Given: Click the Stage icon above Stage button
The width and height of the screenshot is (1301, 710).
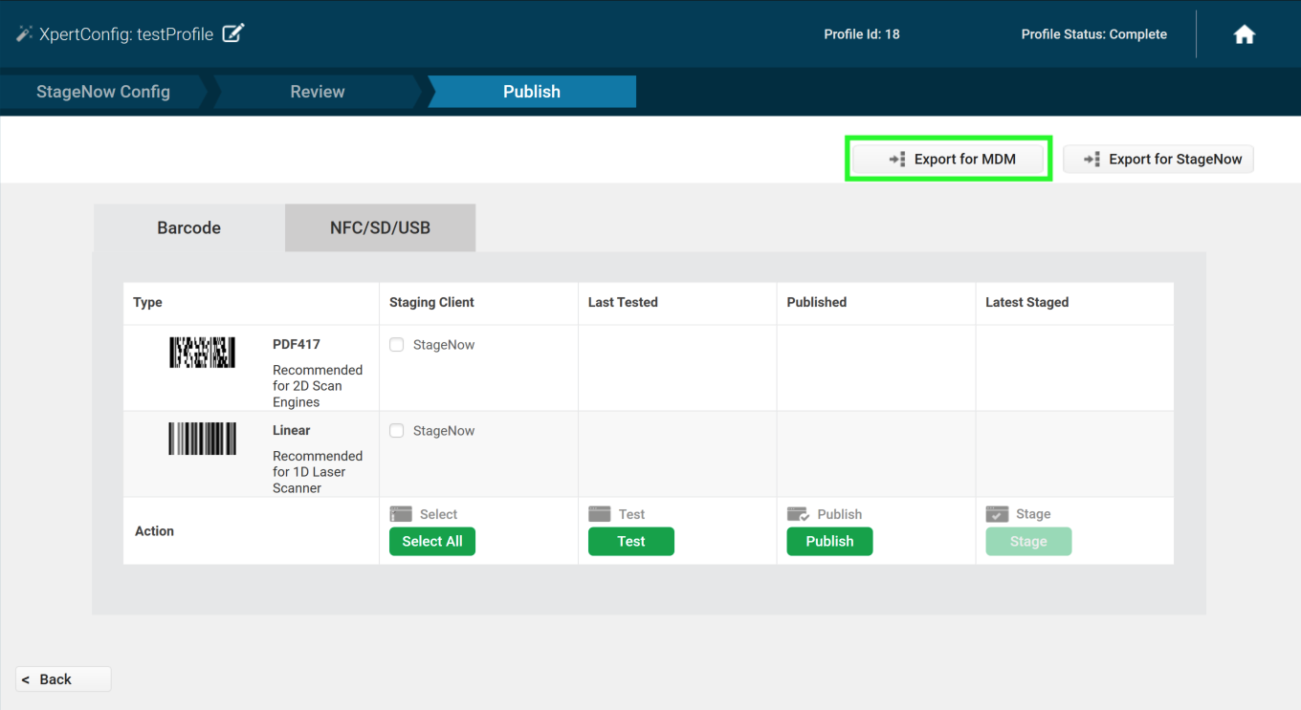Looking at the screenshot, I should [997, 514].
